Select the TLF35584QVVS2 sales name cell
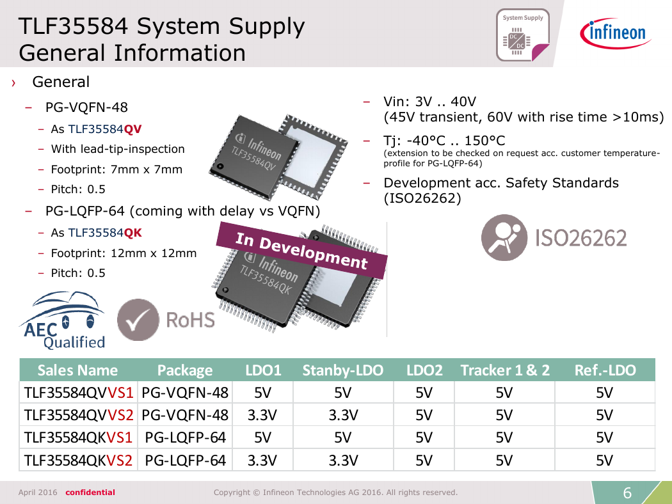Screen dimensions: 672x504 [x=79, y=415]
